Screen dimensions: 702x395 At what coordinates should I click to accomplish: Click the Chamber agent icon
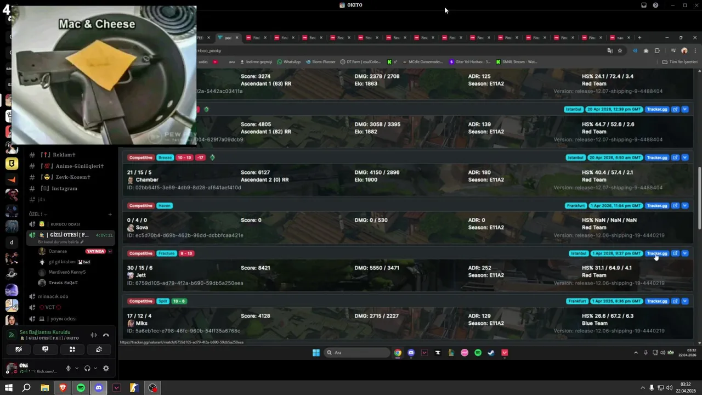point(131,180)
